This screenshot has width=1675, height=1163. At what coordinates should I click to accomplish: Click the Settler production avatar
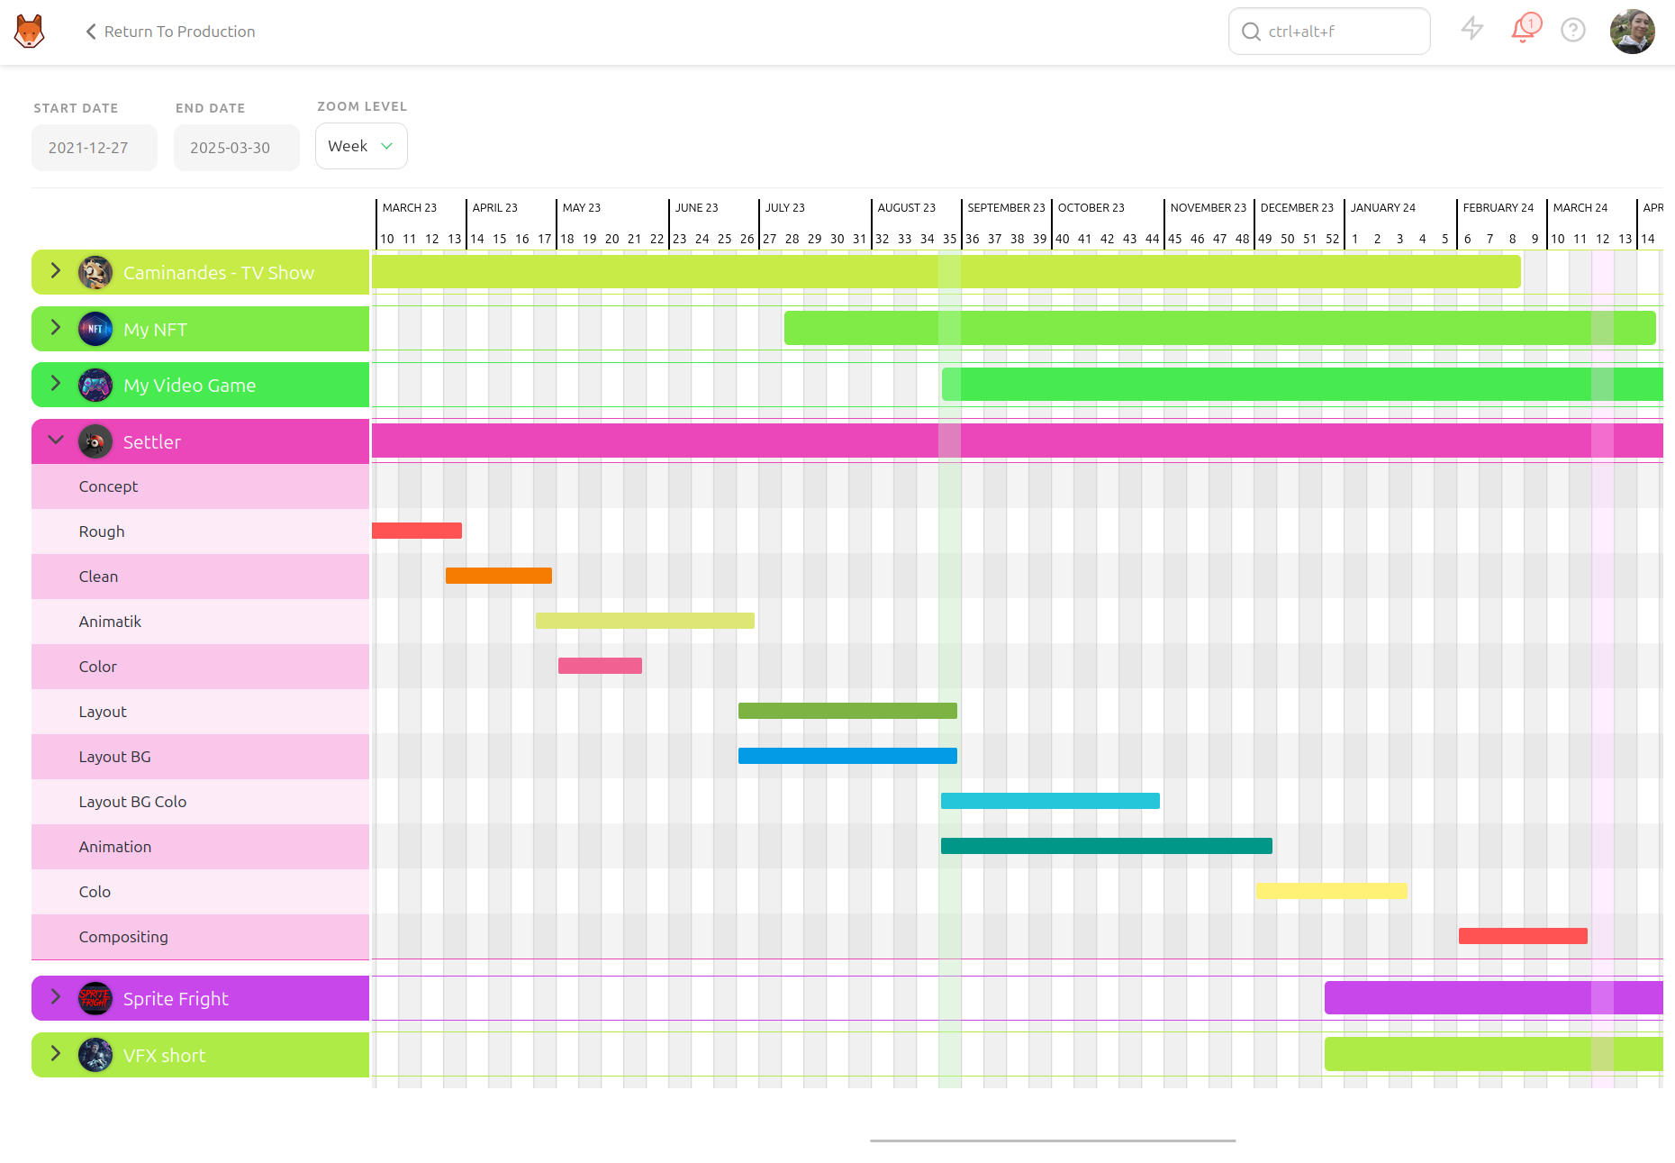[95, 441]
